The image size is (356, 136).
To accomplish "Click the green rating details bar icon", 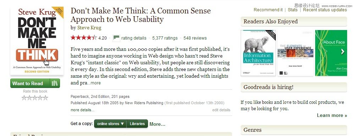I will tap(116, 38).
